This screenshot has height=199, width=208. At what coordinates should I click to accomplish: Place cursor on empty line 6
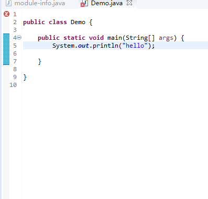coord(115,53)
